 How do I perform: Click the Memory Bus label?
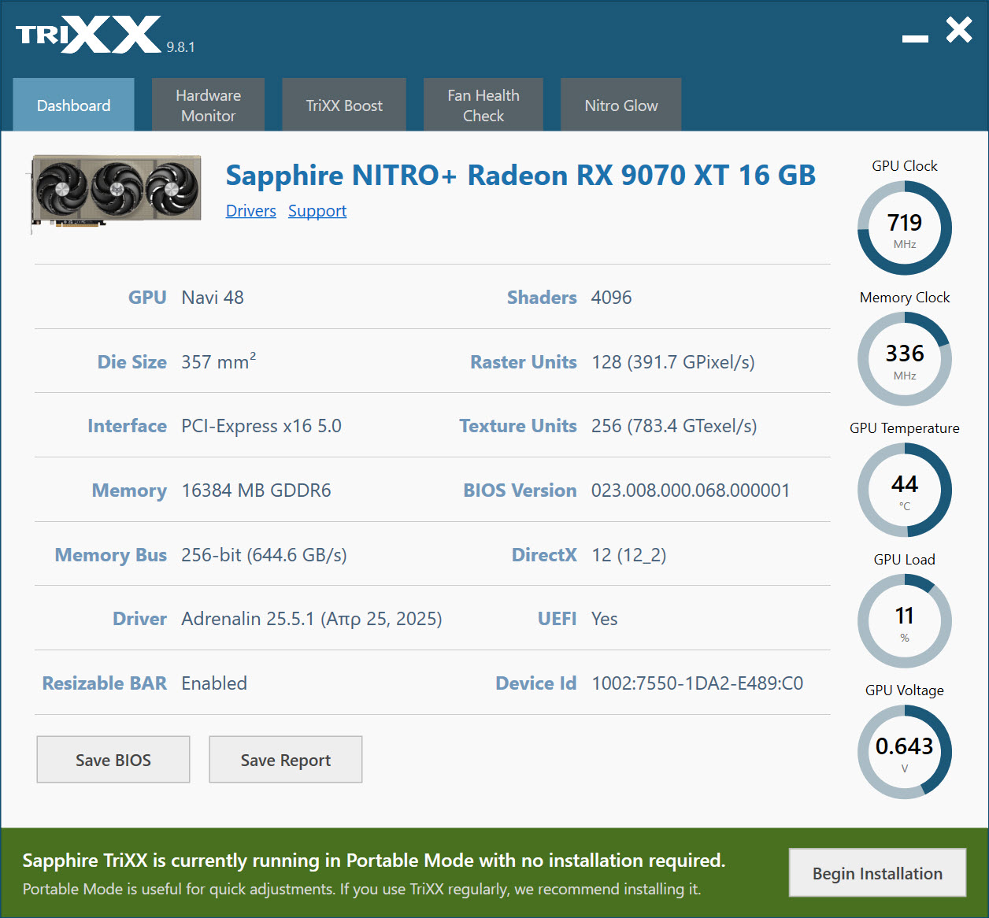[x=111, y=555]
